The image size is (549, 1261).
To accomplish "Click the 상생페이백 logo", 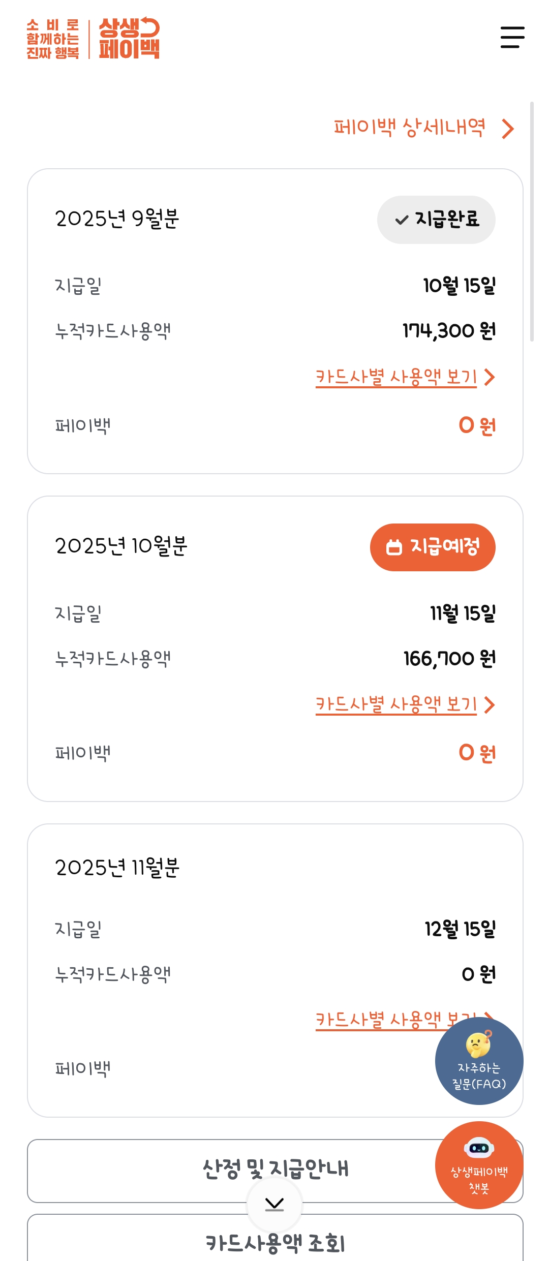I will tap(129, 39).
